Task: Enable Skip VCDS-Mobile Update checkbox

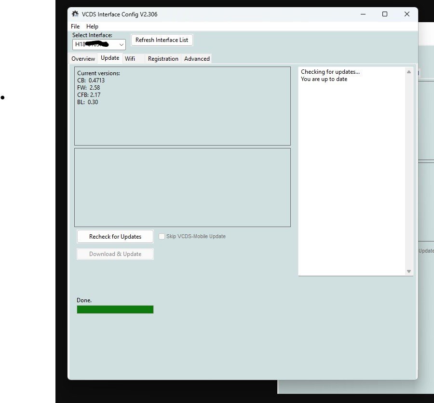Action: point(162,236)
